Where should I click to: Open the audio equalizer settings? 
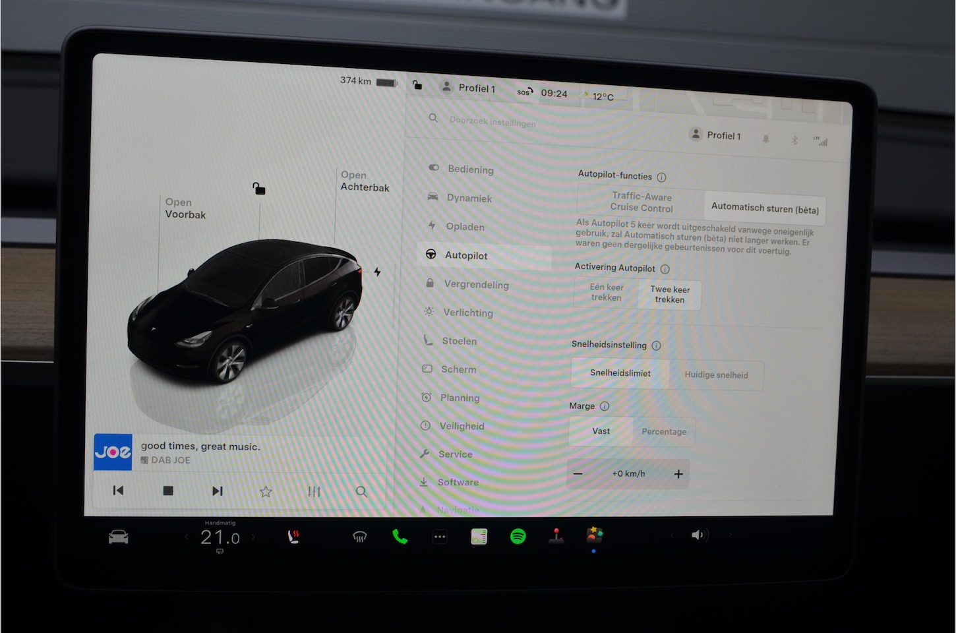pos(314,491)
